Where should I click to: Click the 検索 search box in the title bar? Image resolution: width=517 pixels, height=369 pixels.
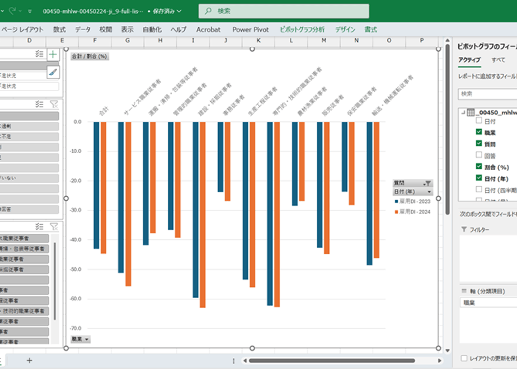click(284, 11)
